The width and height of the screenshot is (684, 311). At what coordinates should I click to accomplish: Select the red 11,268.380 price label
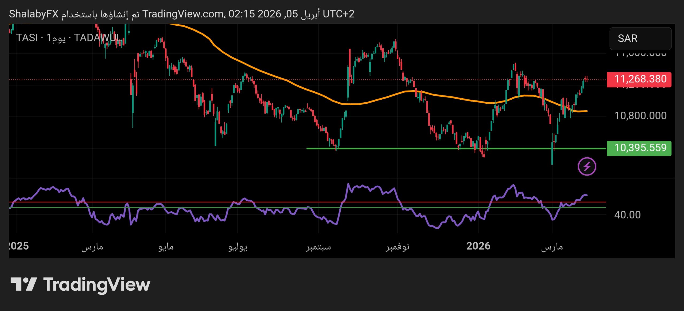(x=639, y=79)
